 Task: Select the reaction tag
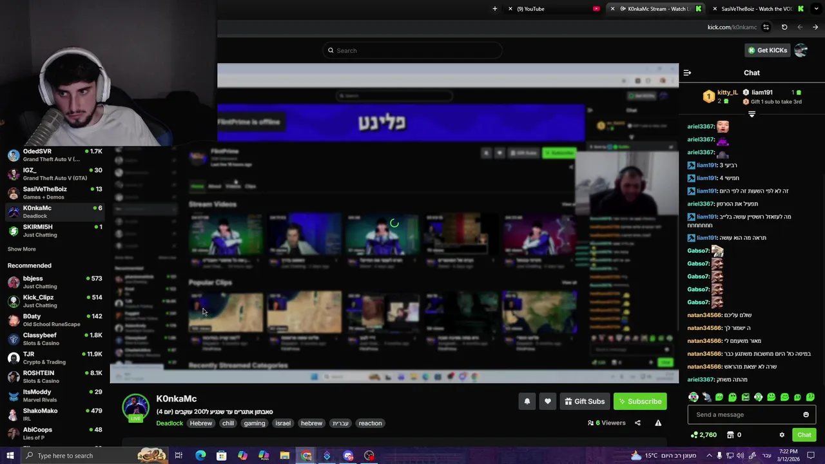pos(370,423)
